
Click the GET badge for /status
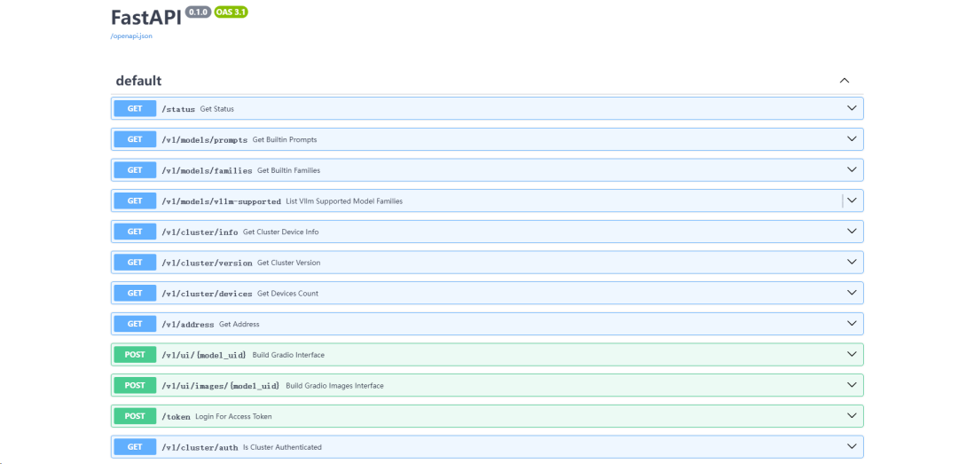click(135, 109)
